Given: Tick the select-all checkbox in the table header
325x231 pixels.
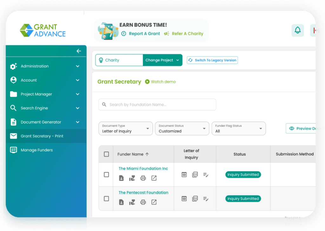Looking at the screenshot, I should [106, 154].
